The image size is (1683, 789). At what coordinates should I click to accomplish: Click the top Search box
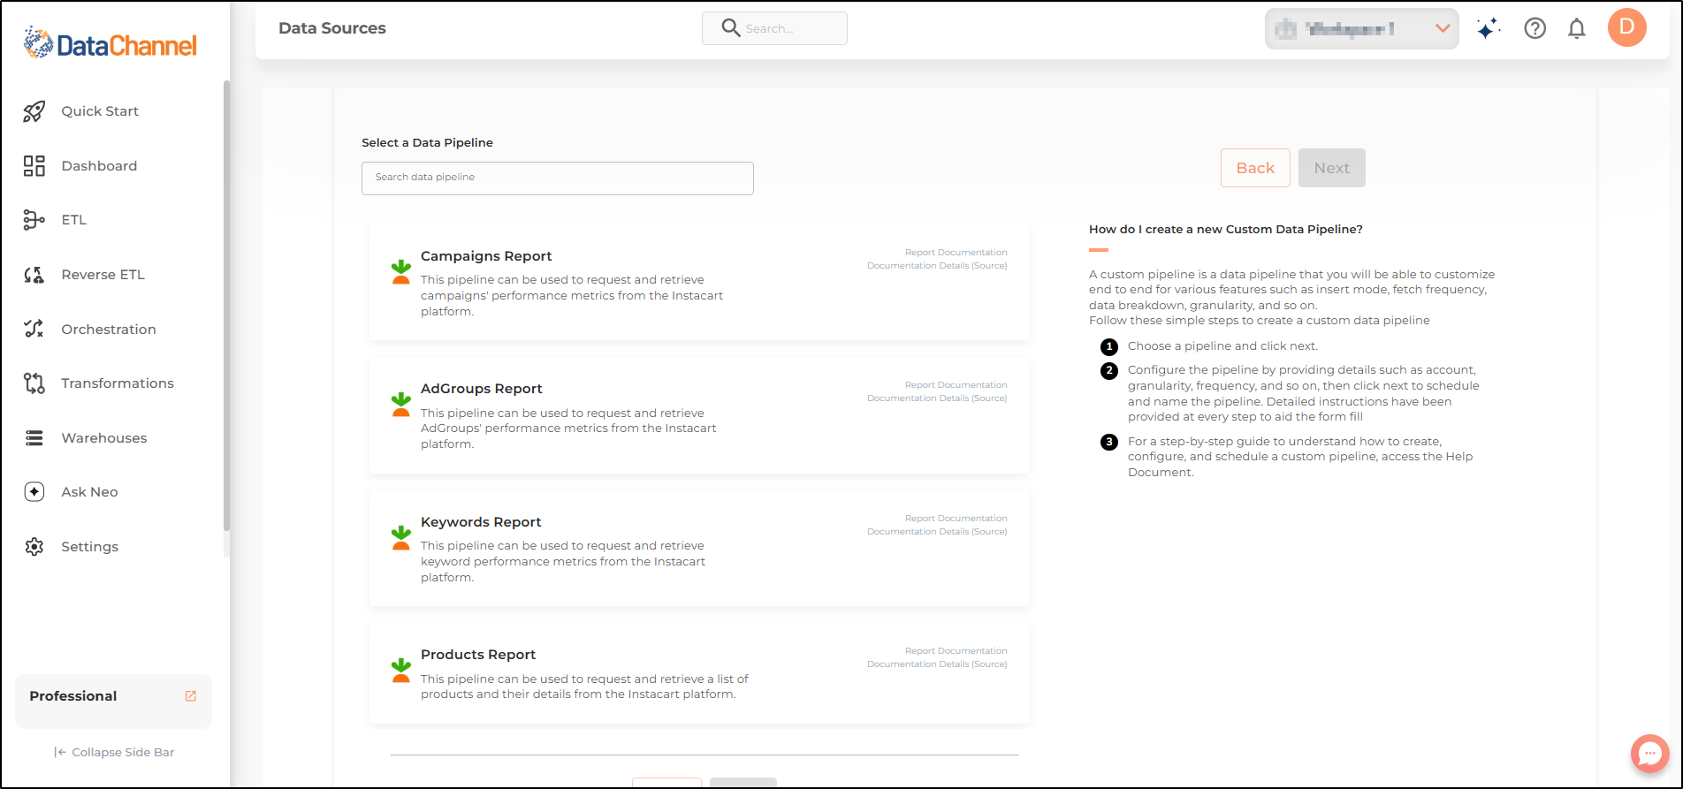pyautogui.click(x=774, y=28)
